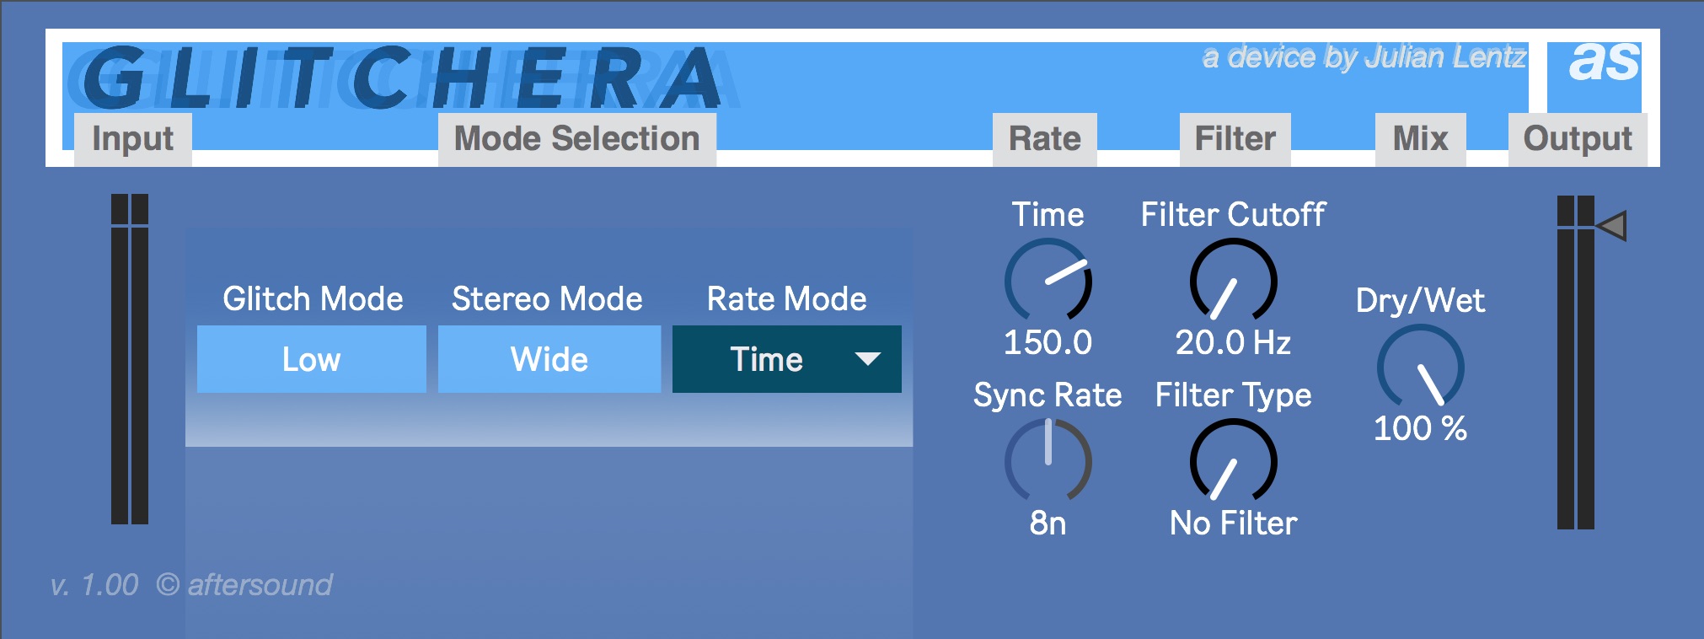The image size is (1704, 639).
Task: Click the Output section label
Action: [1577, 138]
